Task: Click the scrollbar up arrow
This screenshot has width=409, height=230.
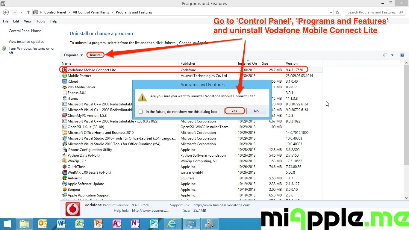Action: (x=406, y=63)
